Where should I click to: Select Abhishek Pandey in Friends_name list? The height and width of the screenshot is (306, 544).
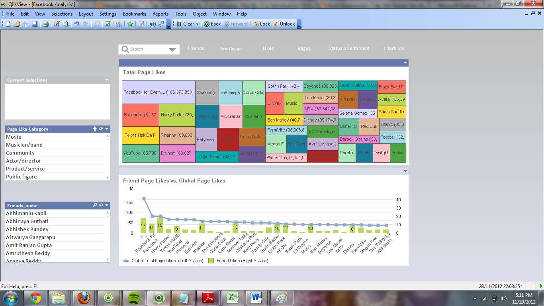pyautogui.click(x=55, y=229)
